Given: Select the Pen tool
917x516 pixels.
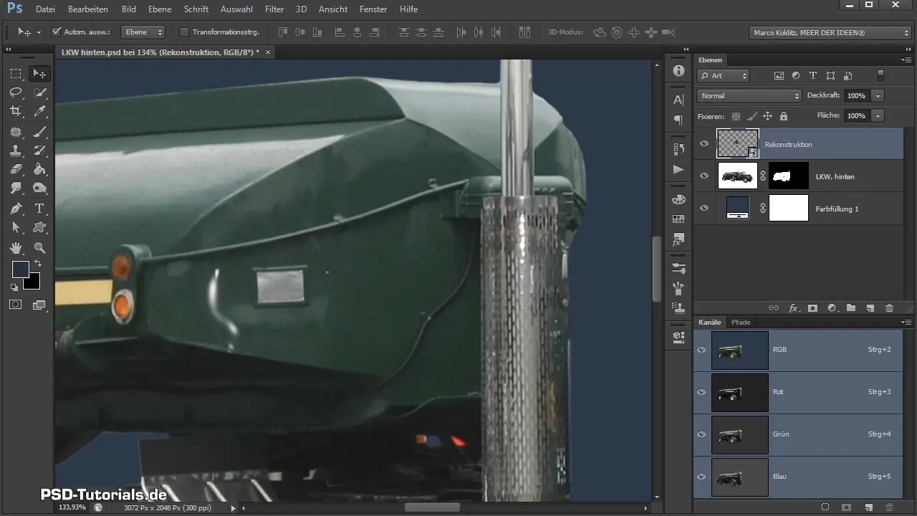Looking at the screenshot, I should pos(16,209).
